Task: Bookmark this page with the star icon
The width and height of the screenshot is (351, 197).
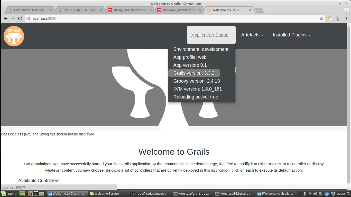Action: [321, 18]
